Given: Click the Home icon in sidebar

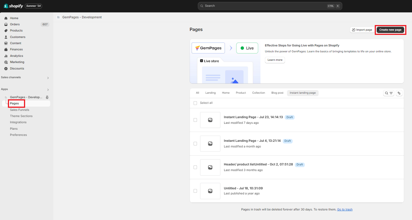Looking at the screenshot, I should (6, 18).
